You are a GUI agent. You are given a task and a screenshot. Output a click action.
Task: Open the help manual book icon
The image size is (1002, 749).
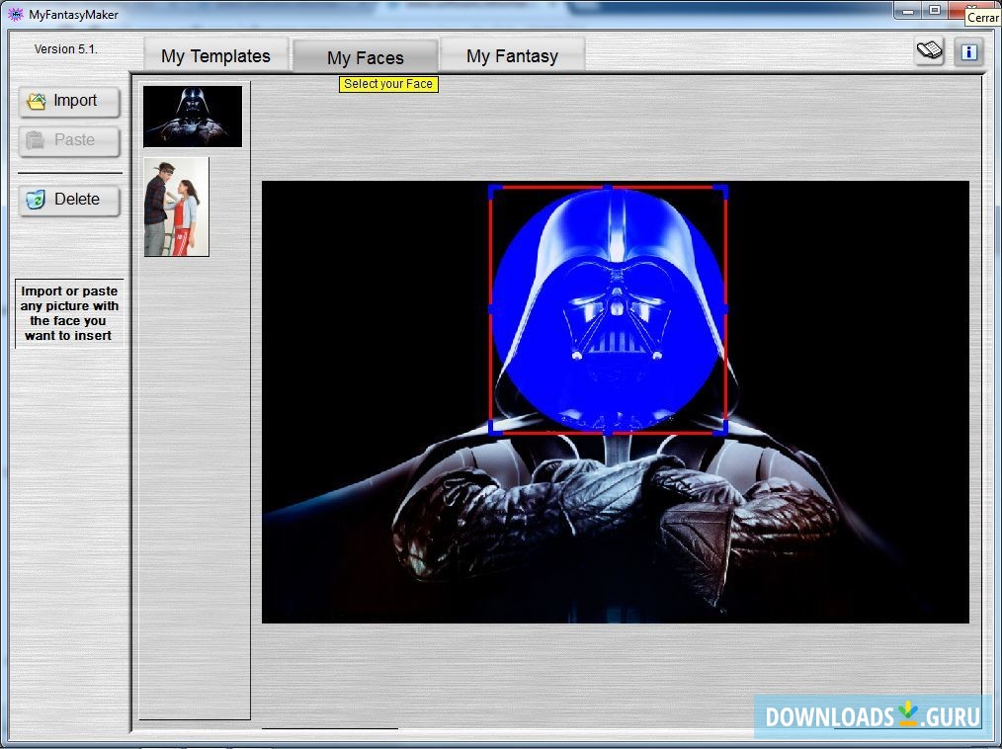tap(929, 51)
